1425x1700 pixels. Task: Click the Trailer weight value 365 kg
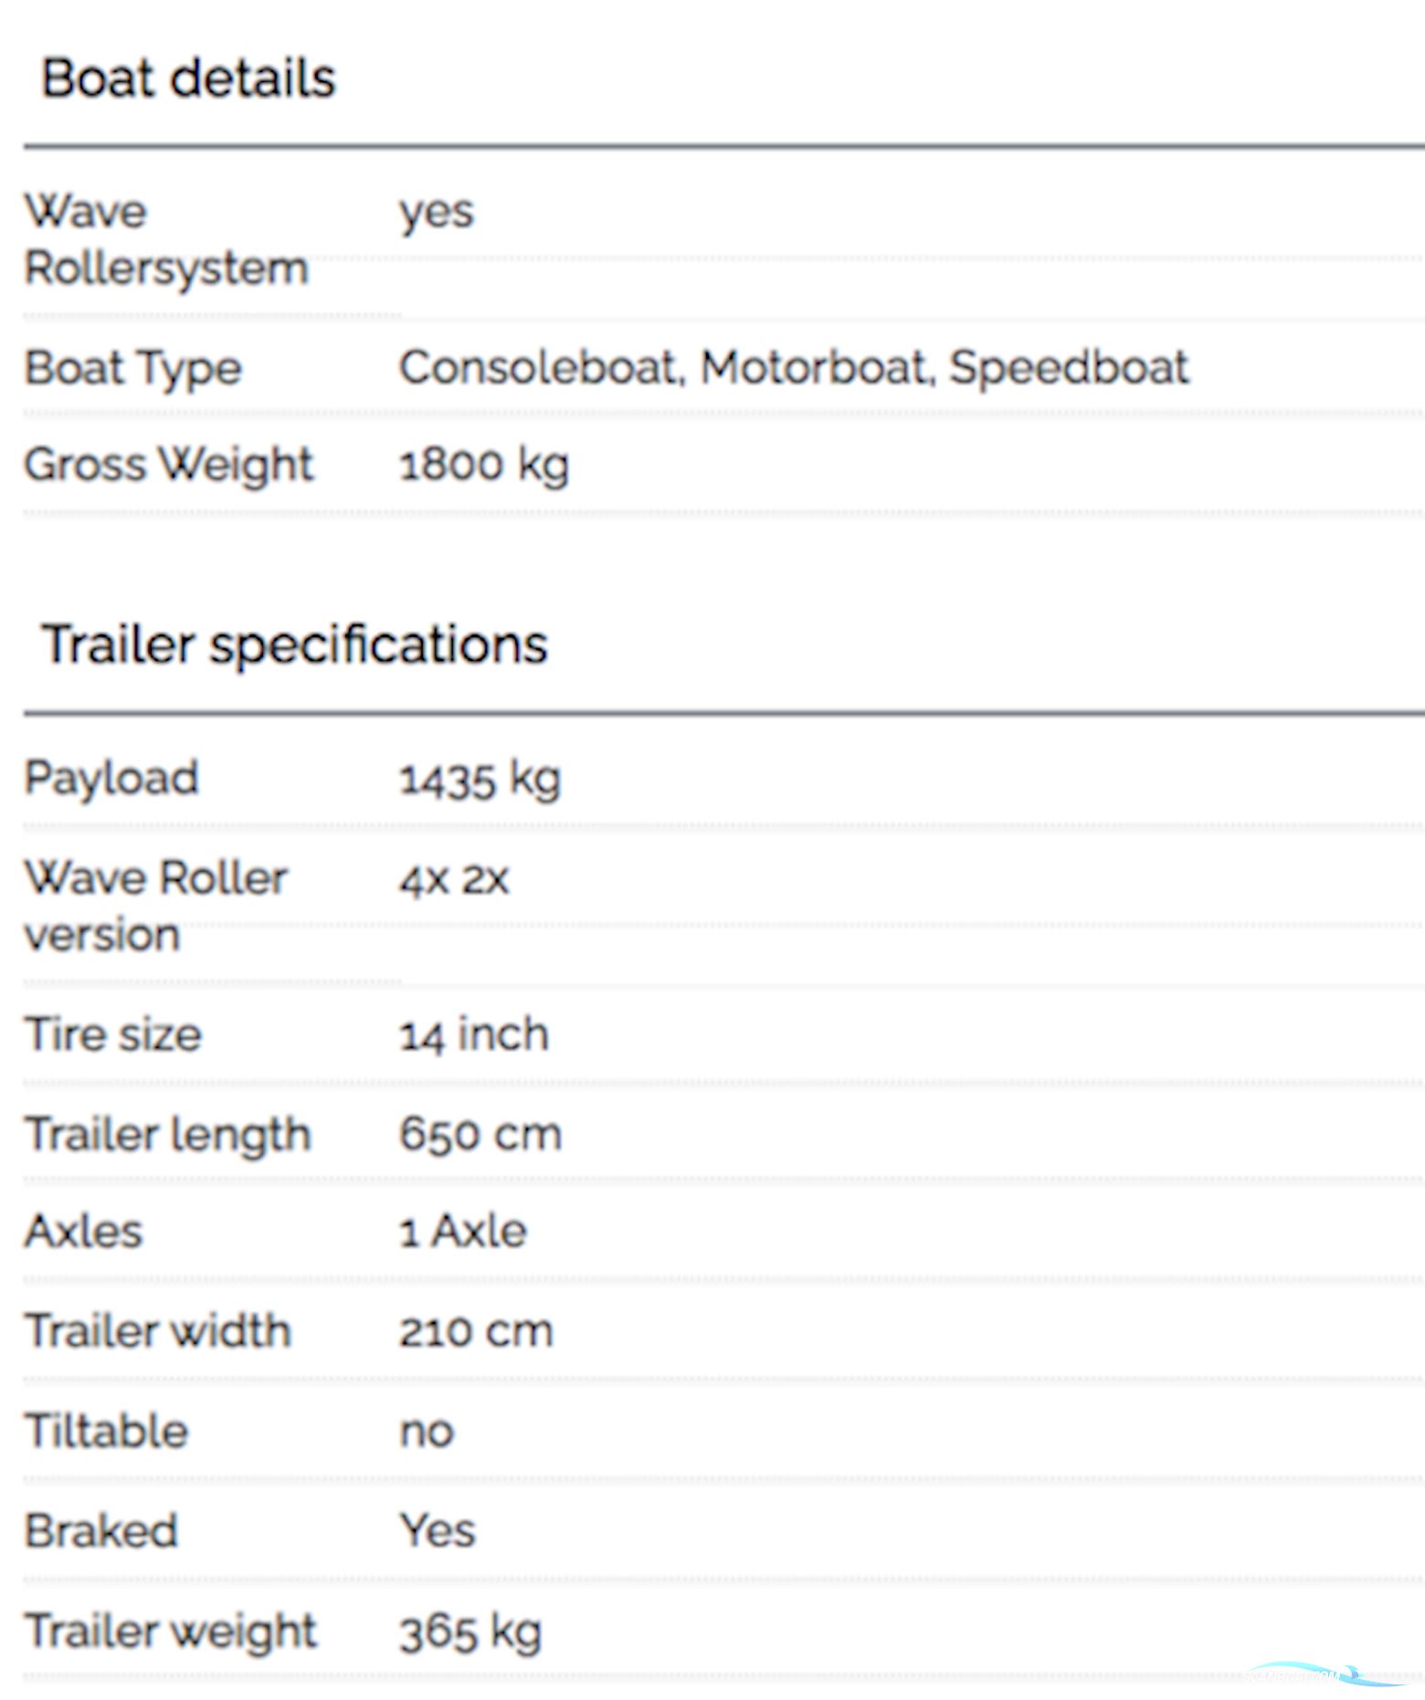coord(470,1632)
